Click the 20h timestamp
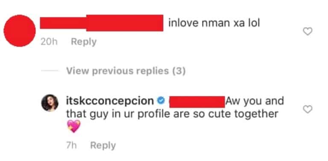Image resolution: width=328 pixels, height=161 pixels. click(49, 42)
